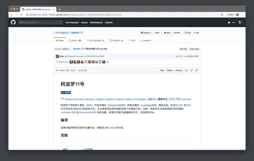Click the Blame button
The width and height of the screenshot is (254, 161).
tap(170, 70)
